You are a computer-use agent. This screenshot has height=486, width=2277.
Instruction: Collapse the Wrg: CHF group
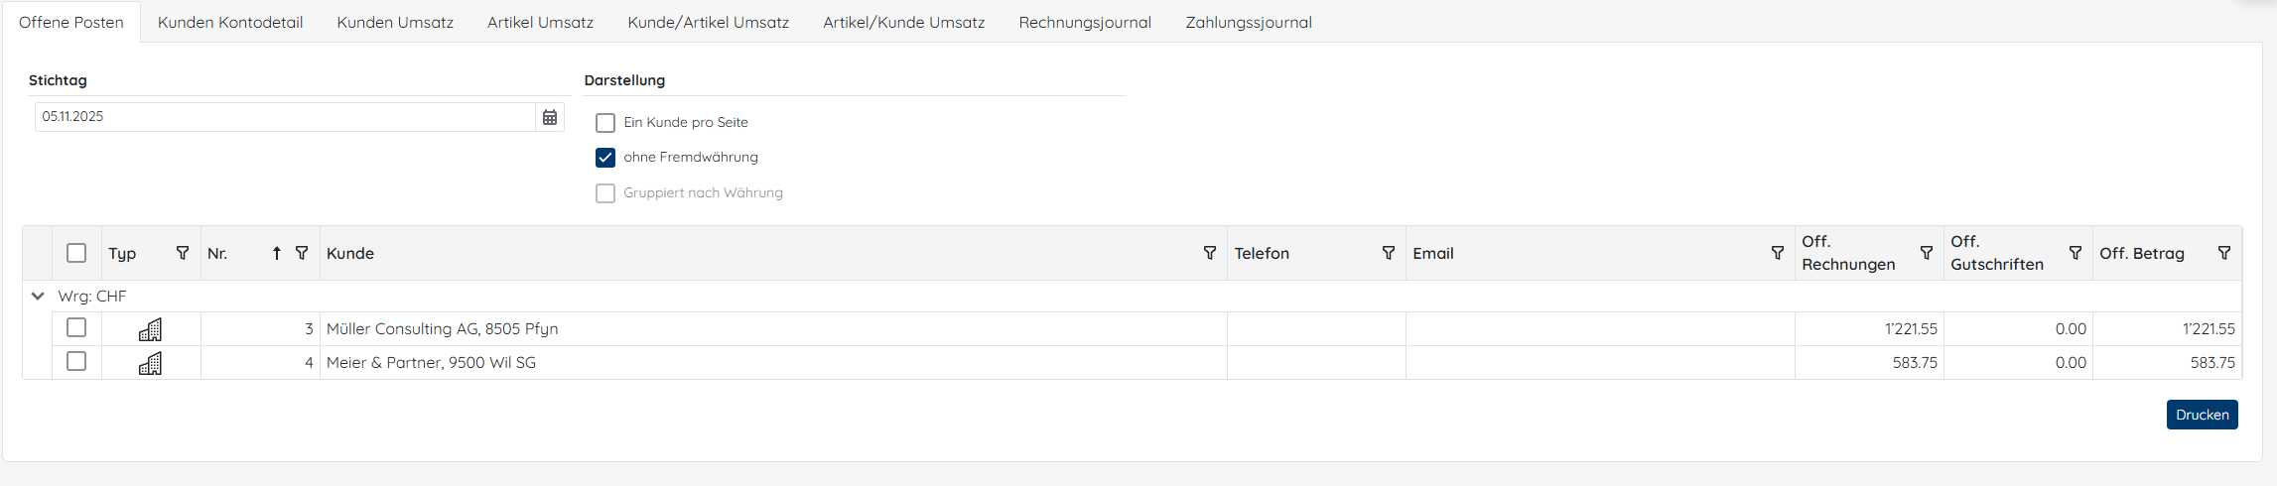(38, 296)
